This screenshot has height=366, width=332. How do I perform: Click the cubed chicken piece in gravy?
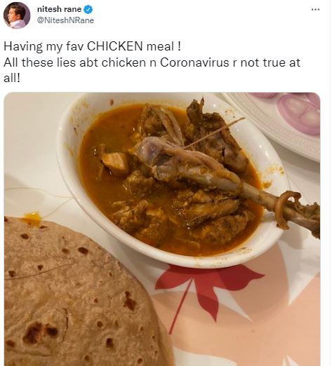click(115, 163)
